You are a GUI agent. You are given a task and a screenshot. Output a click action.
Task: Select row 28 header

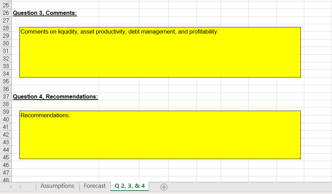click(6, 28)
